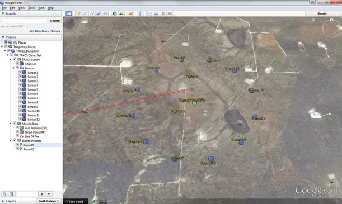Start recording a tour
This screenshot has height=204, width=342.
(105, 13)
